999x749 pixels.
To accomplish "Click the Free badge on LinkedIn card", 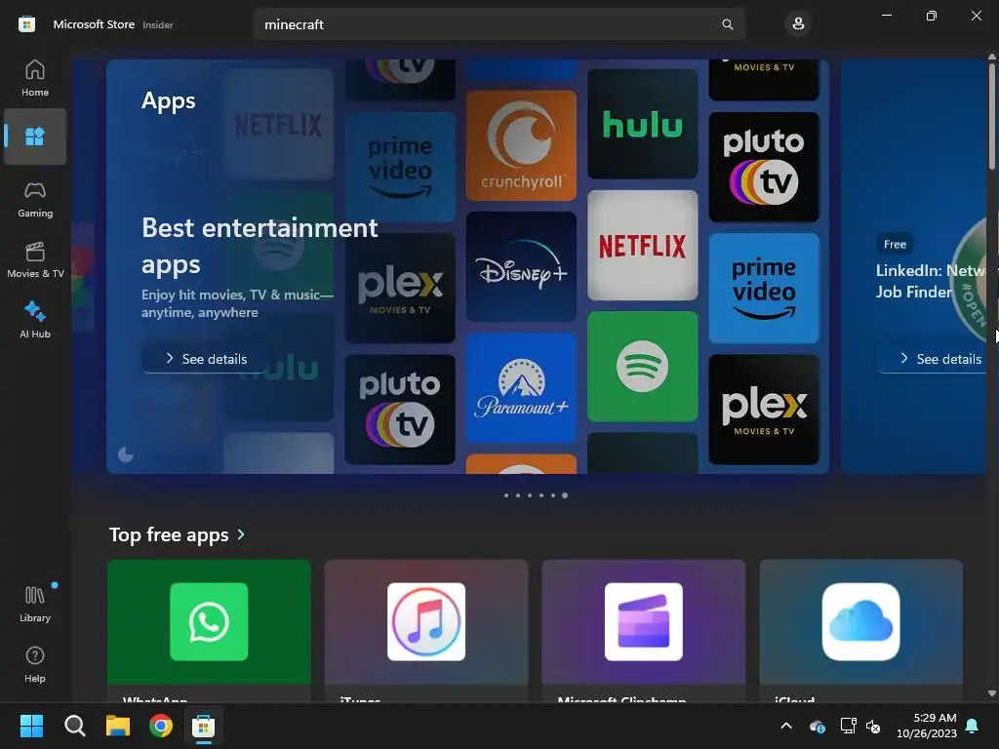I will pos(895,244).
